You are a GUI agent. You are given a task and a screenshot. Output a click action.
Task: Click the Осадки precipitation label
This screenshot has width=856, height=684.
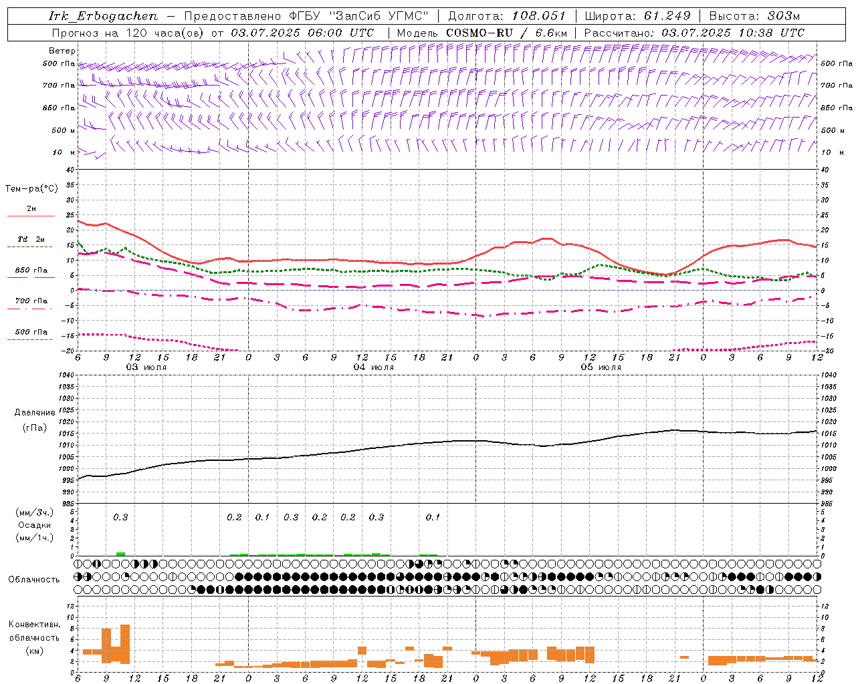pos(35,525)
